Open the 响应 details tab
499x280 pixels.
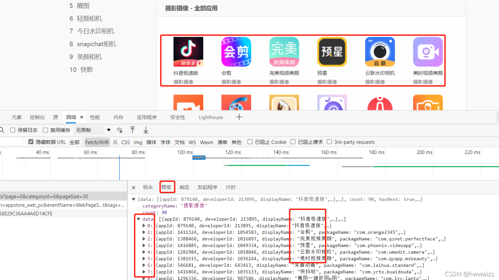pyautogui.click(x=184, y=187)
